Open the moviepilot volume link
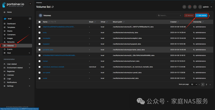The image size is (215, 110). coord(47,38)
